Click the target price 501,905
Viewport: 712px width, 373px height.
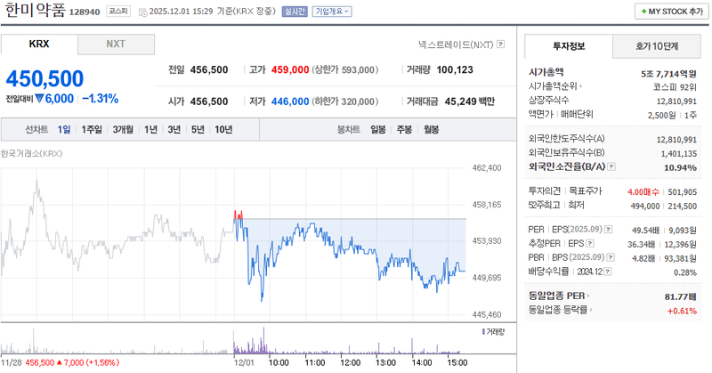point(682,192)
